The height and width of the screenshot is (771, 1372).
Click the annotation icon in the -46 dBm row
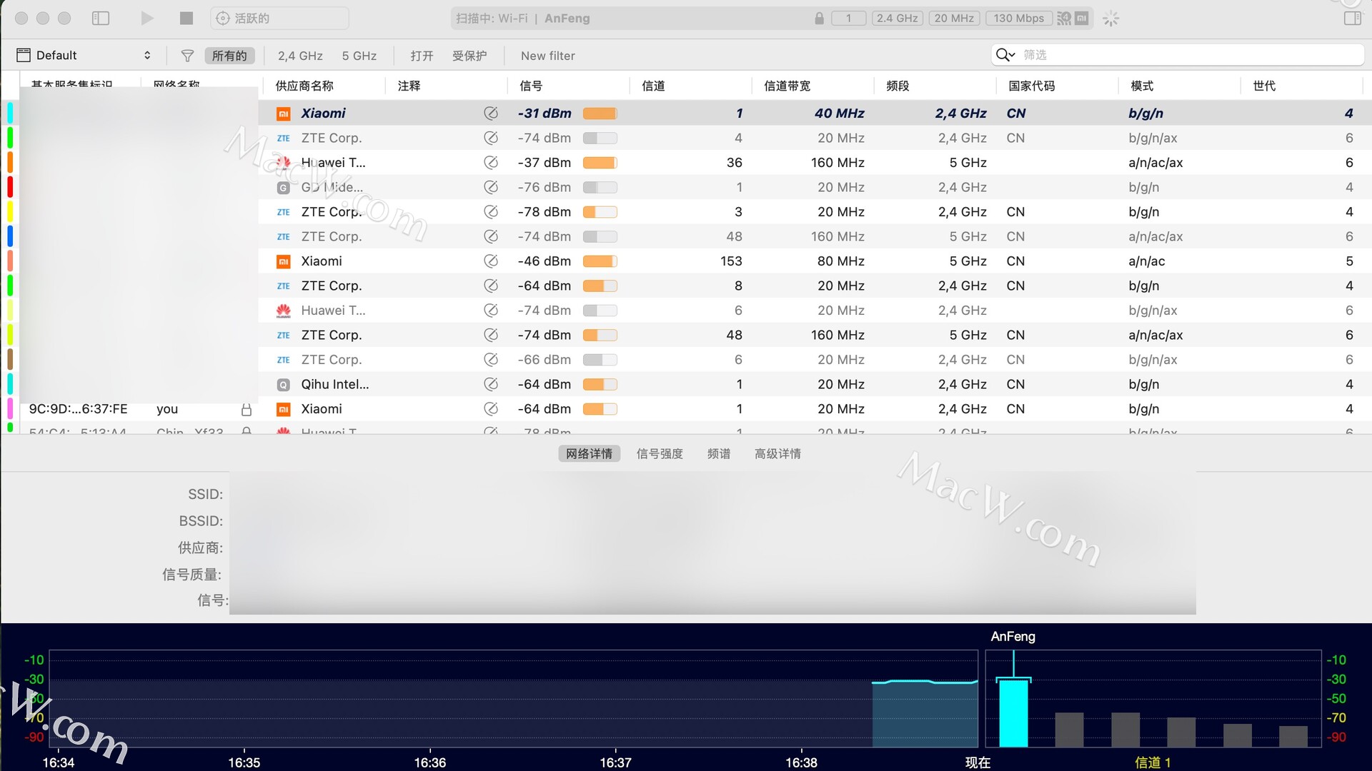491,261
